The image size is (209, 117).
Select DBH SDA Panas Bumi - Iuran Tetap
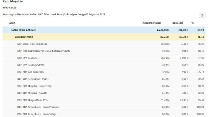coord(104,114)
